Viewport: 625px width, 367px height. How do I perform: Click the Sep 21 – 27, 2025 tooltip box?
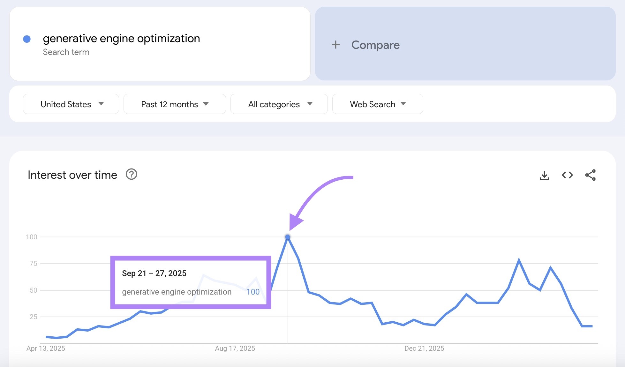(191, 282)
